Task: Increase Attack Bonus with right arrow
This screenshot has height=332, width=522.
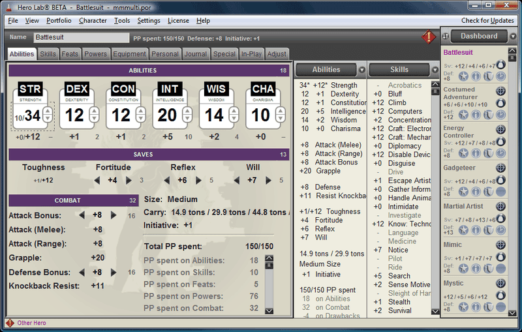Action: tap(114, 215)
